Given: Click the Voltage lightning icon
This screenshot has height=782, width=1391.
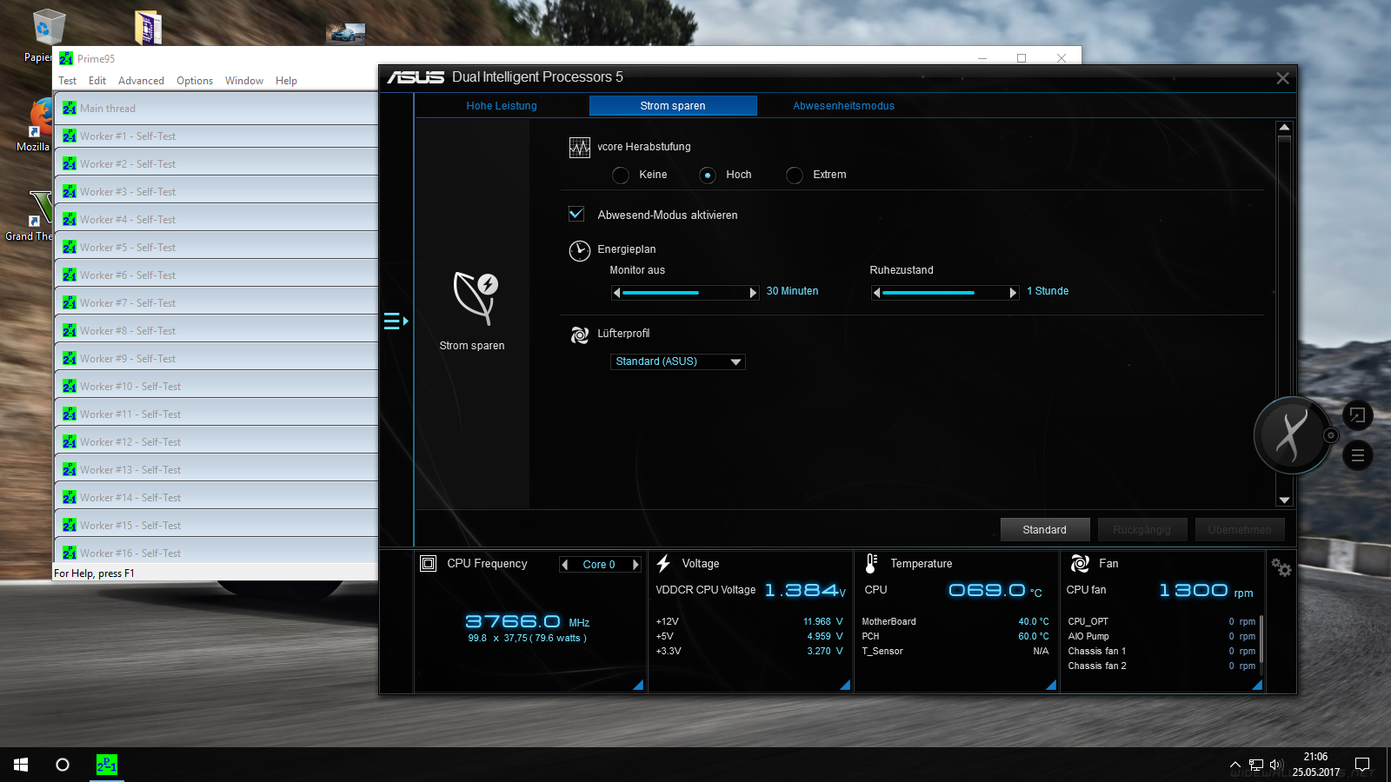Looking at the screenshot, I should coord(663,564).
